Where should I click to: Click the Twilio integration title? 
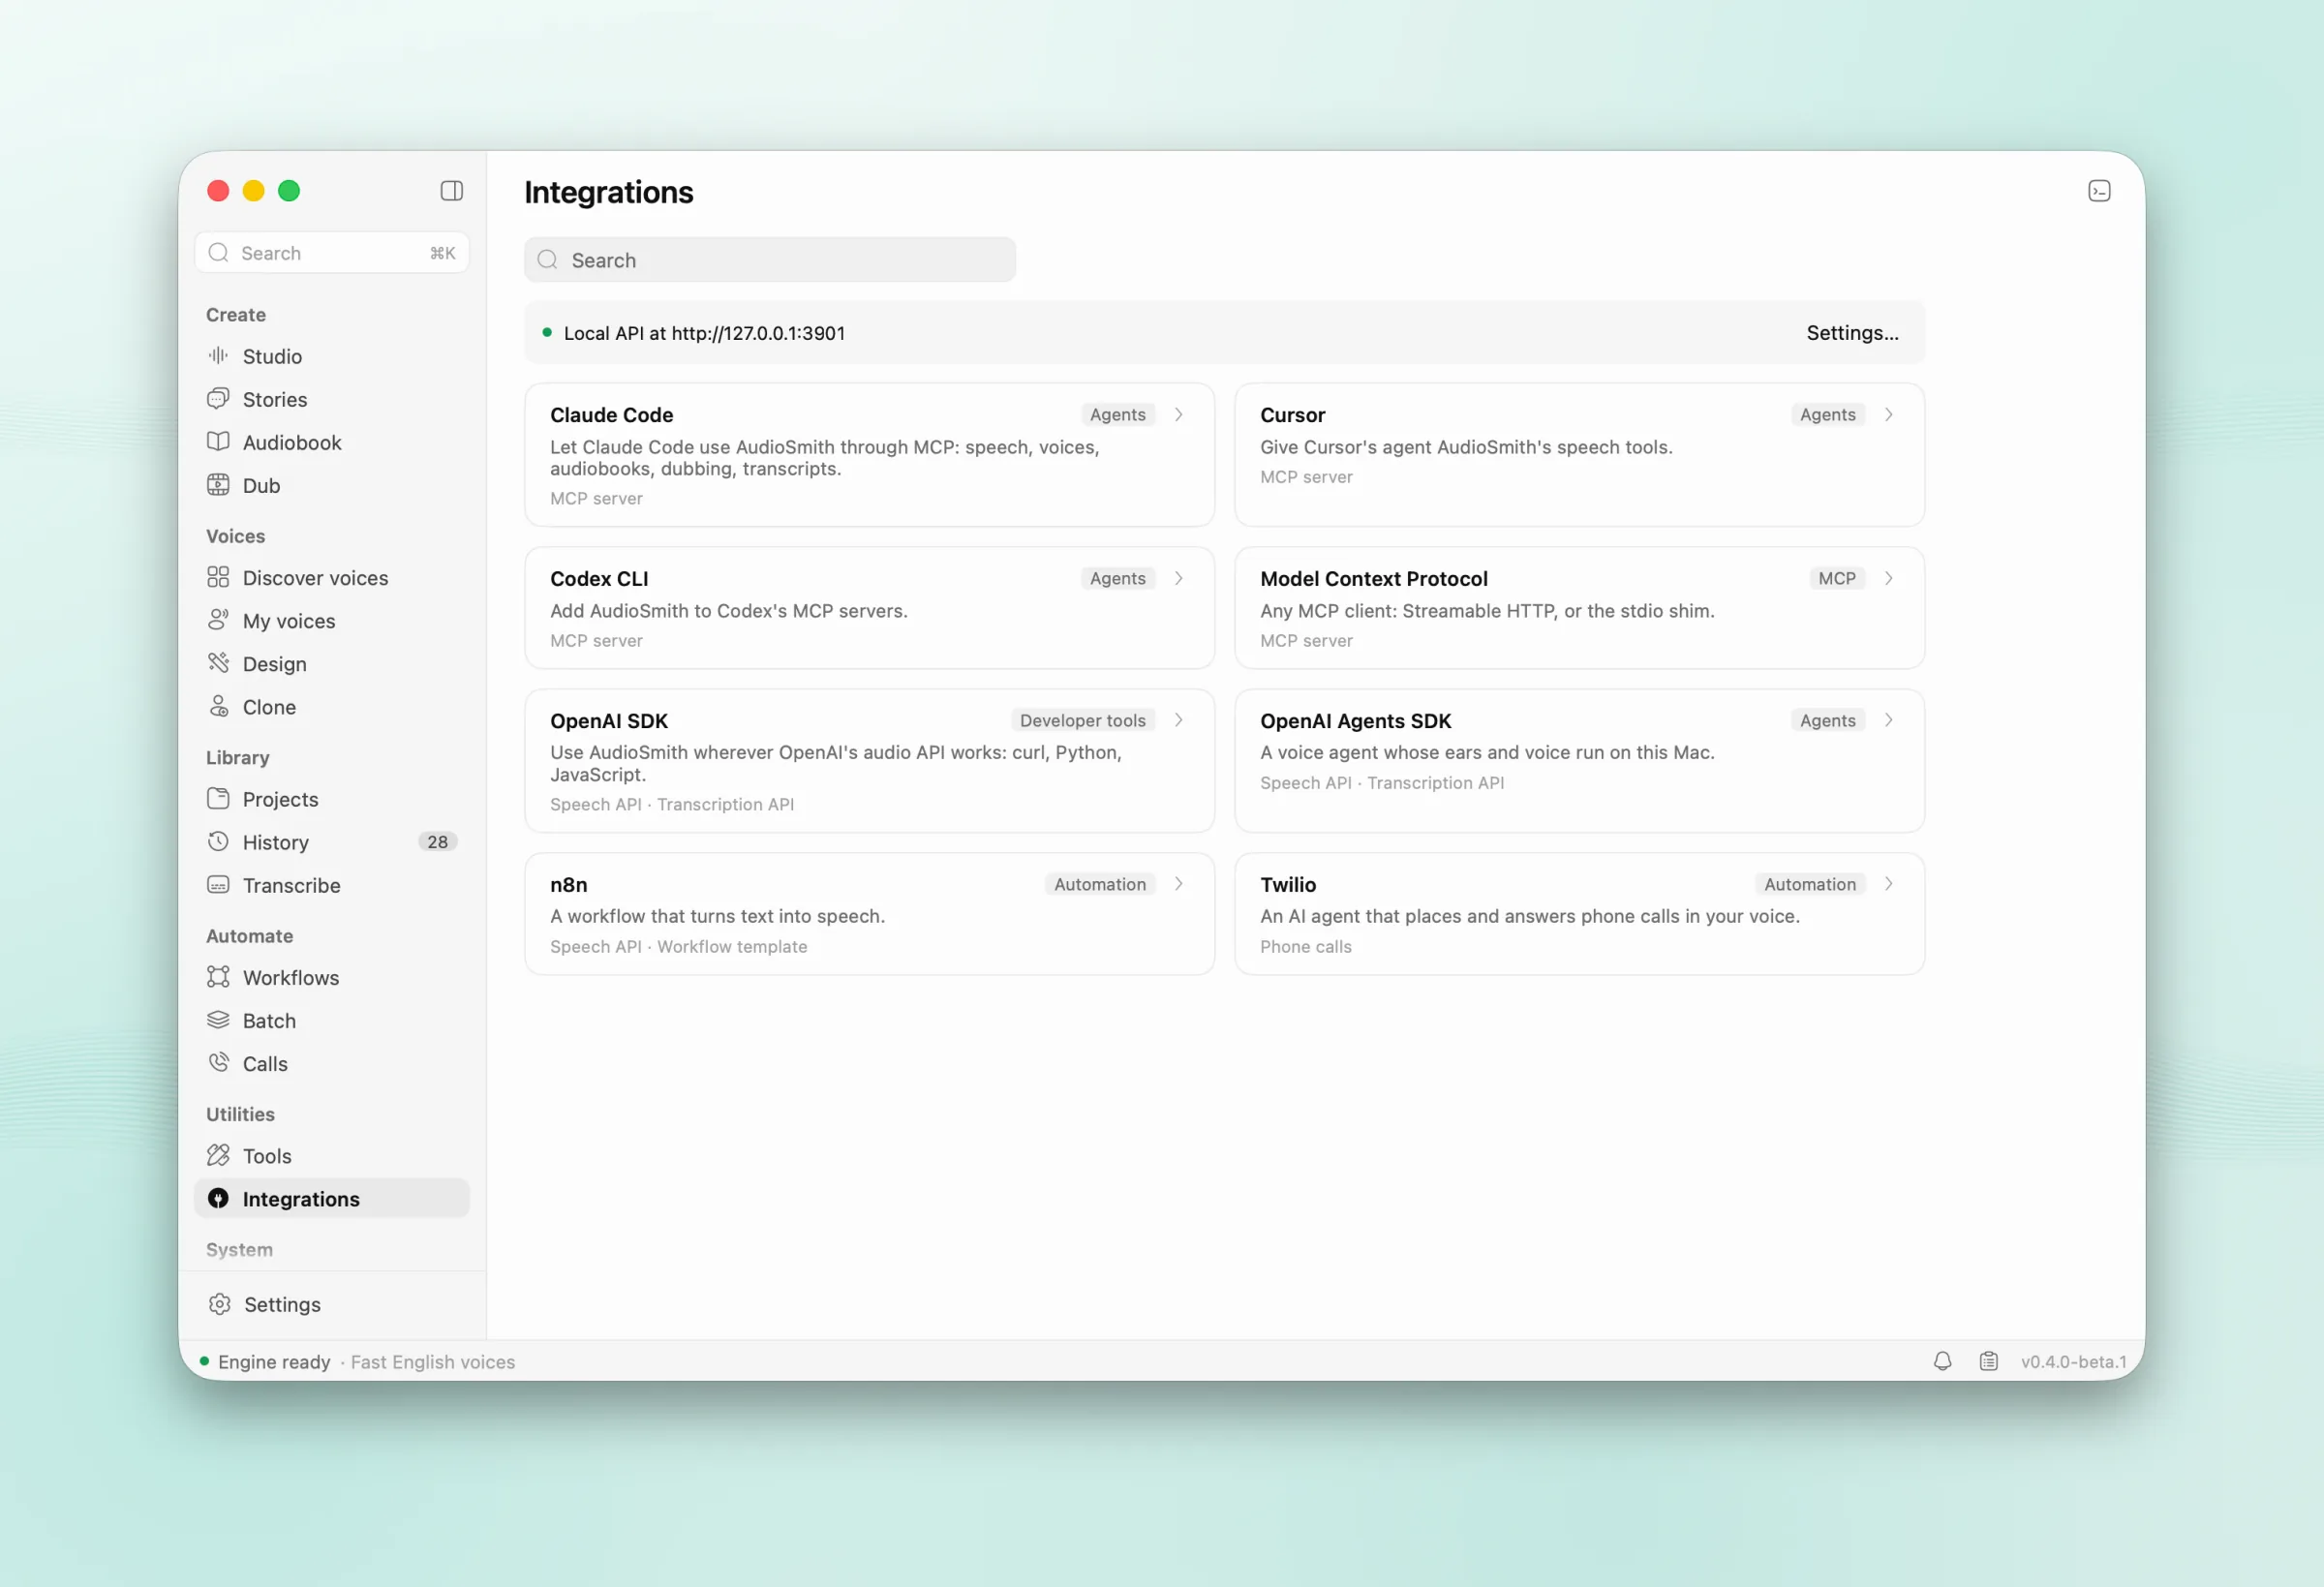tap(1288, 884)
